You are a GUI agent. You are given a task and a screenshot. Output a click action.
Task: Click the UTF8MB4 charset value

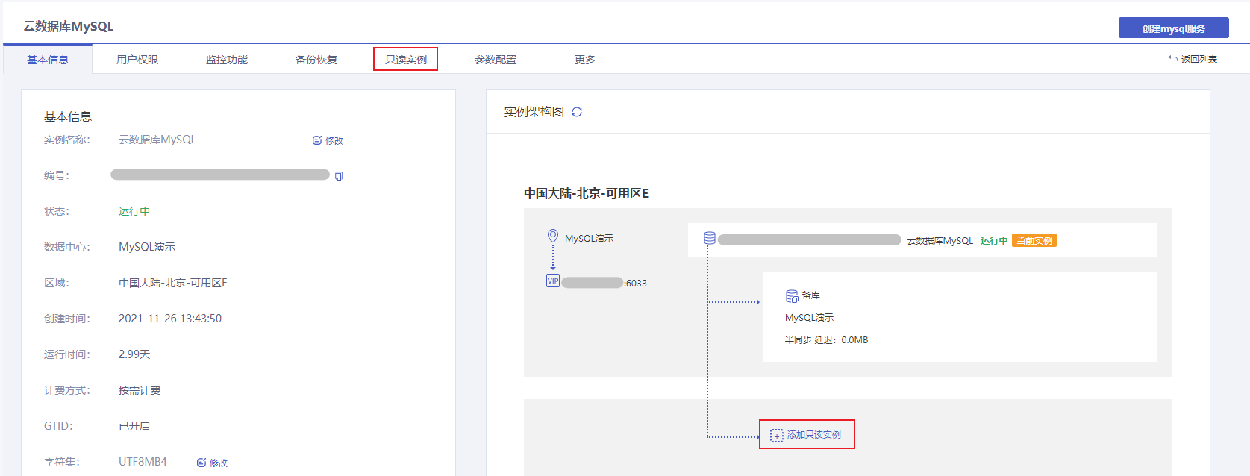[x=143, y=462]
